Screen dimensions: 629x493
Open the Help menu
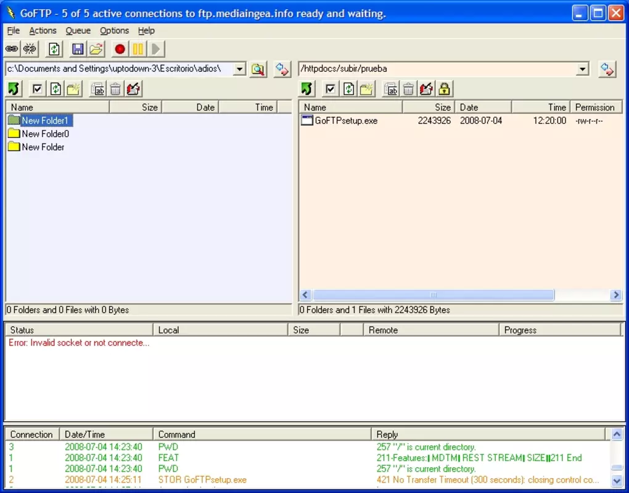[x=146, y=30]
